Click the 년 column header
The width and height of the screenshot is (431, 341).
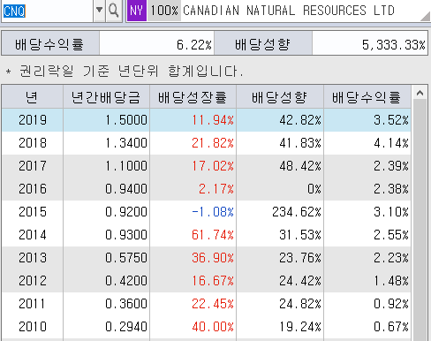coord(33,97)
